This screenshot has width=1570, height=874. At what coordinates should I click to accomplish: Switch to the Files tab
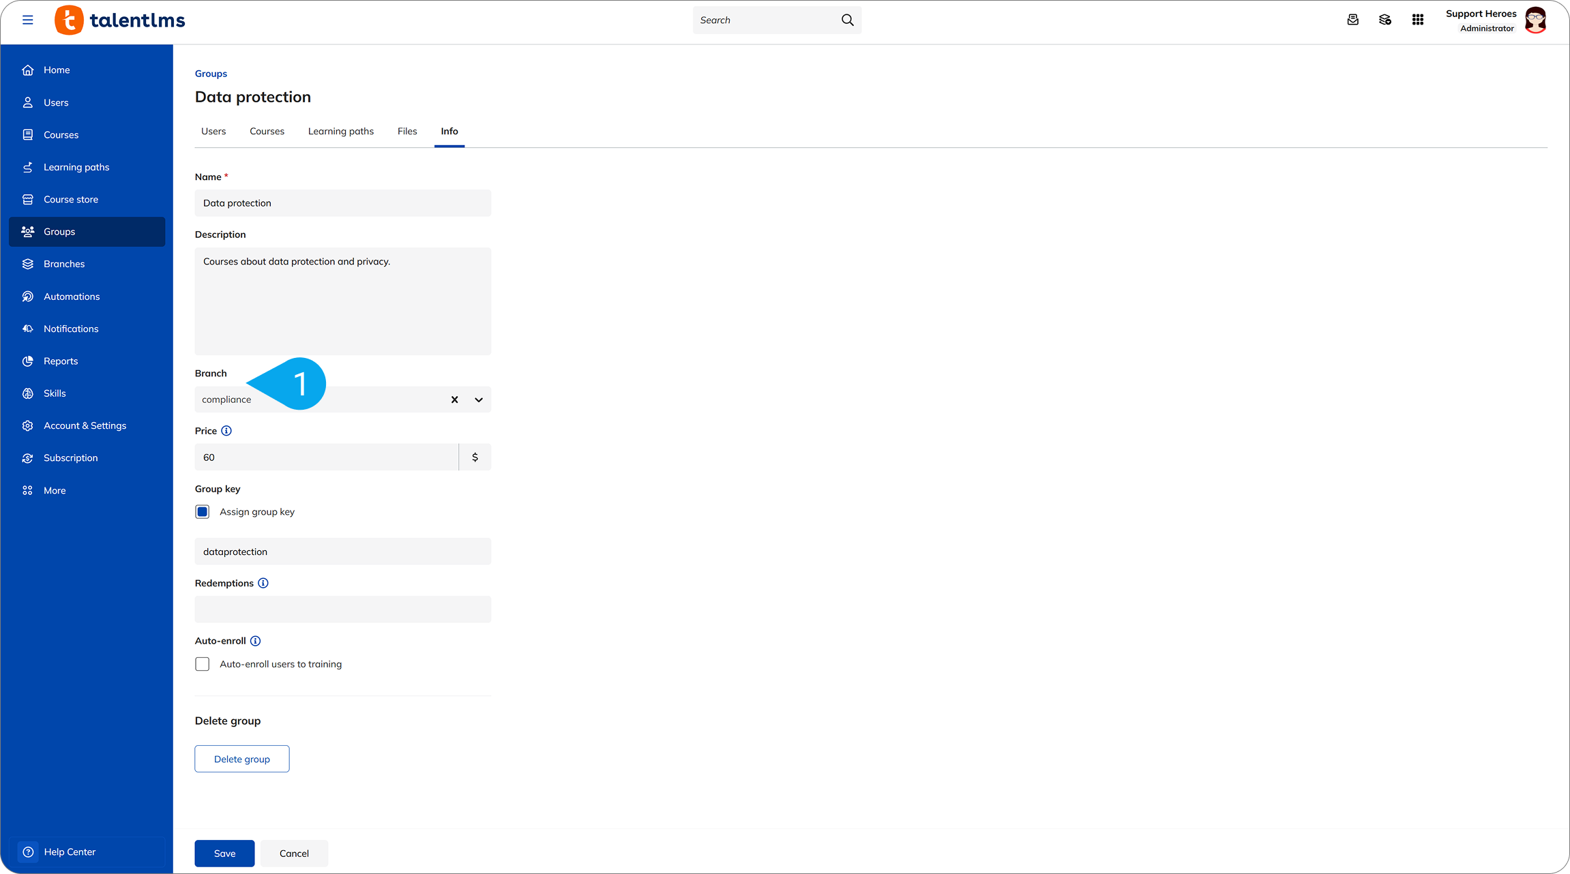click(407, 132)
